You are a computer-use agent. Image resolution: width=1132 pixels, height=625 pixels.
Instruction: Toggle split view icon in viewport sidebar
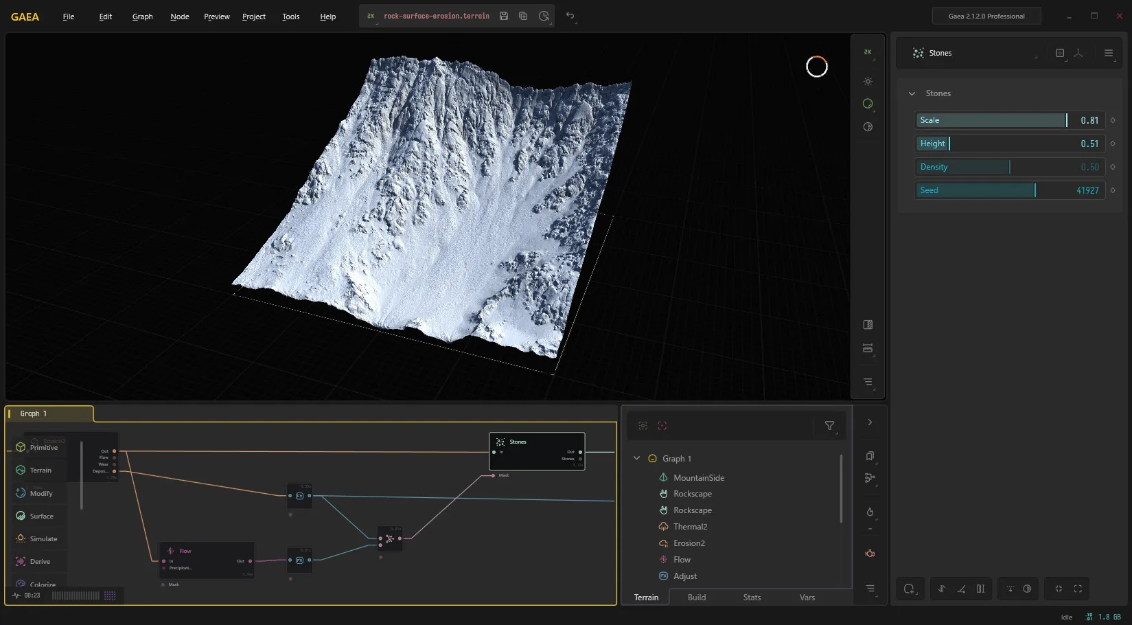(868, 324)
